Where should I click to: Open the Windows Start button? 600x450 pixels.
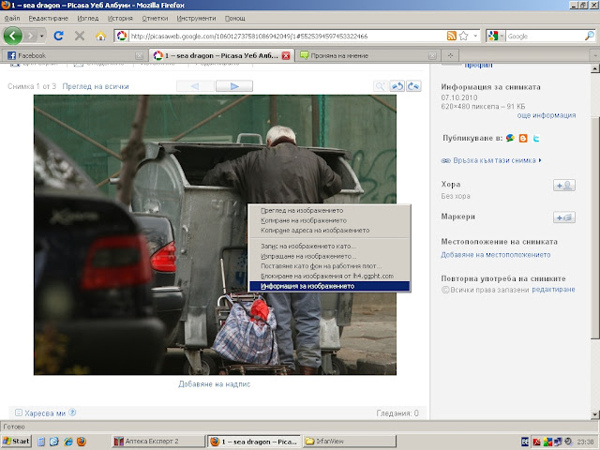[x=16, y=442]
